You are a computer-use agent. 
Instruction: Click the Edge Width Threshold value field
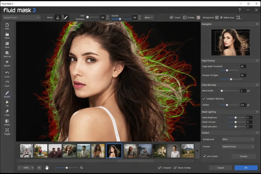point(243,66)
